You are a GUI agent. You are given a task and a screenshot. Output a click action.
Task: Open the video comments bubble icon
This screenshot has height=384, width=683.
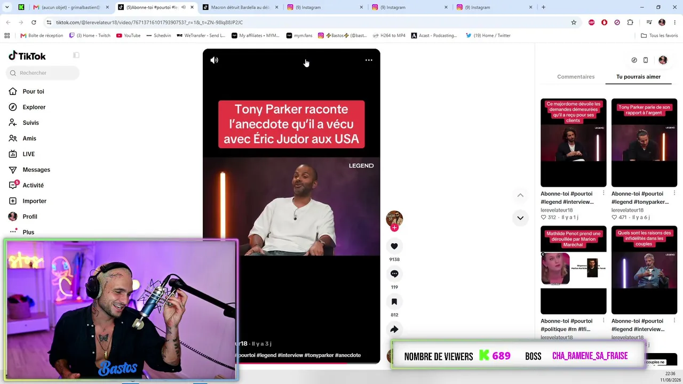[394, 274]
